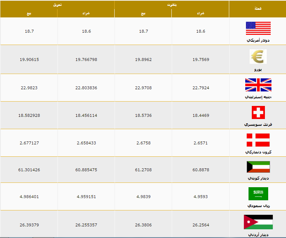Select the Saudi riyal flag icon

[258, 194]
